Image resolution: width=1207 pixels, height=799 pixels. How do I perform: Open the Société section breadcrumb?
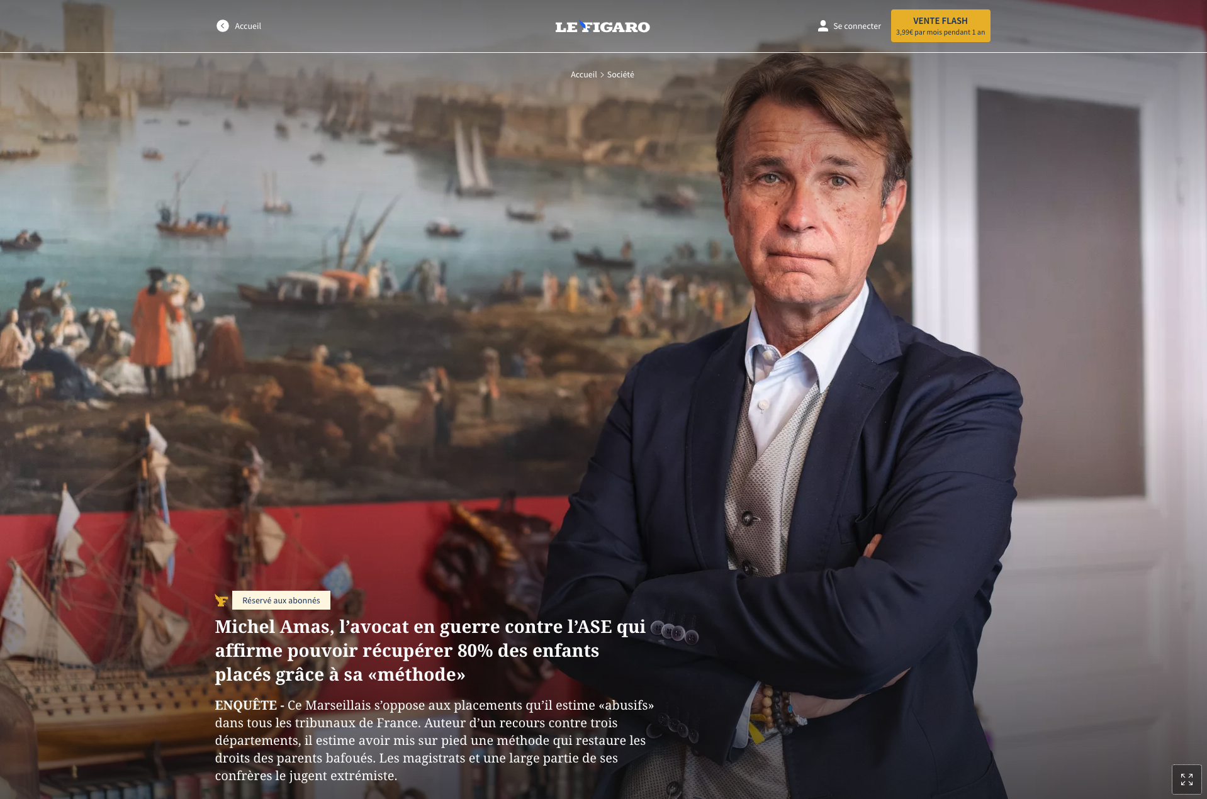(x=620, y=74)
